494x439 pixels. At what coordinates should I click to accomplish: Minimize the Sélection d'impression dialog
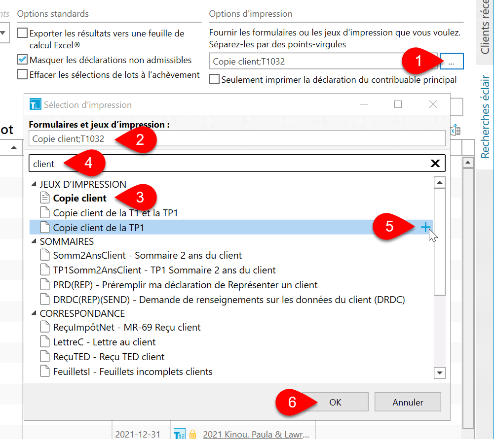pyautogui.click(x=364, y=104)
